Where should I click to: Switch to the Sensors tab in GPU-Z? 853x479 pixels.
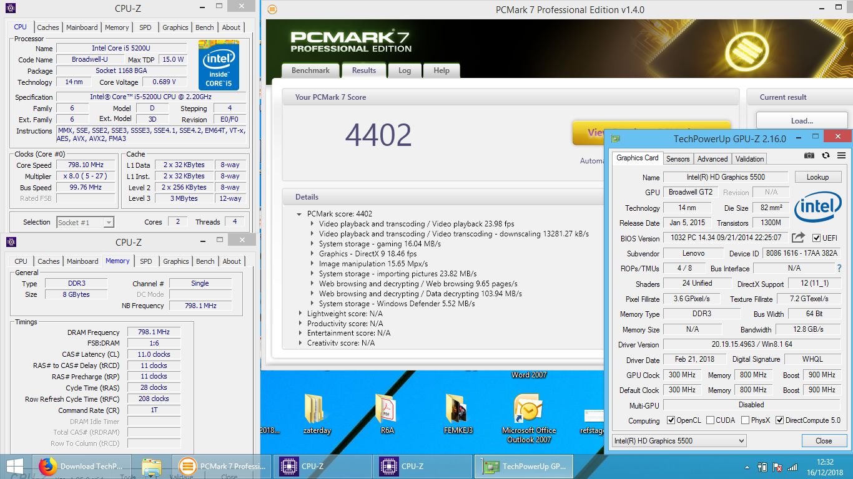(678, 159)
